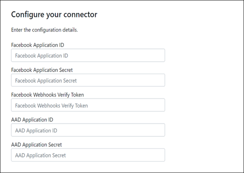Click the 'AAD Application ID' label text
The height and width of the screenshot is (173, 244).
tap(32, 120)
